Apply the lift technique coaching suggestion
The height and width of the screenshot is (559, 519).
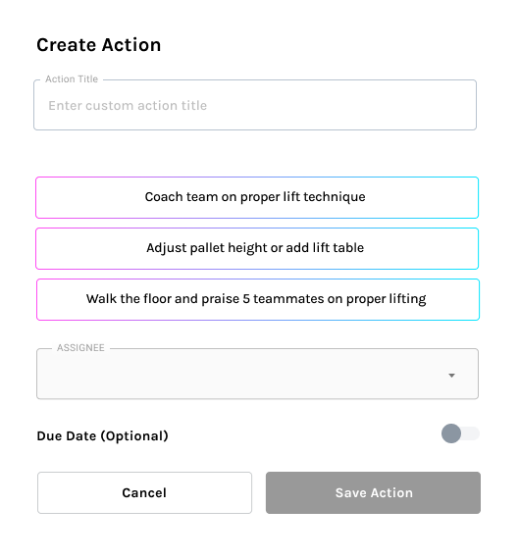click(257, 197)
